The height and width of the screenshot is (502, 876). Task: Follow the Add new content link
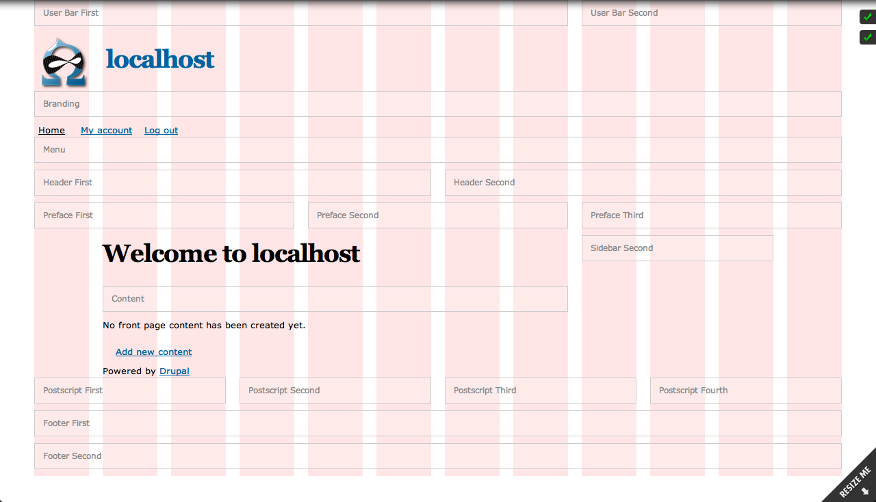tap(153, 352)
